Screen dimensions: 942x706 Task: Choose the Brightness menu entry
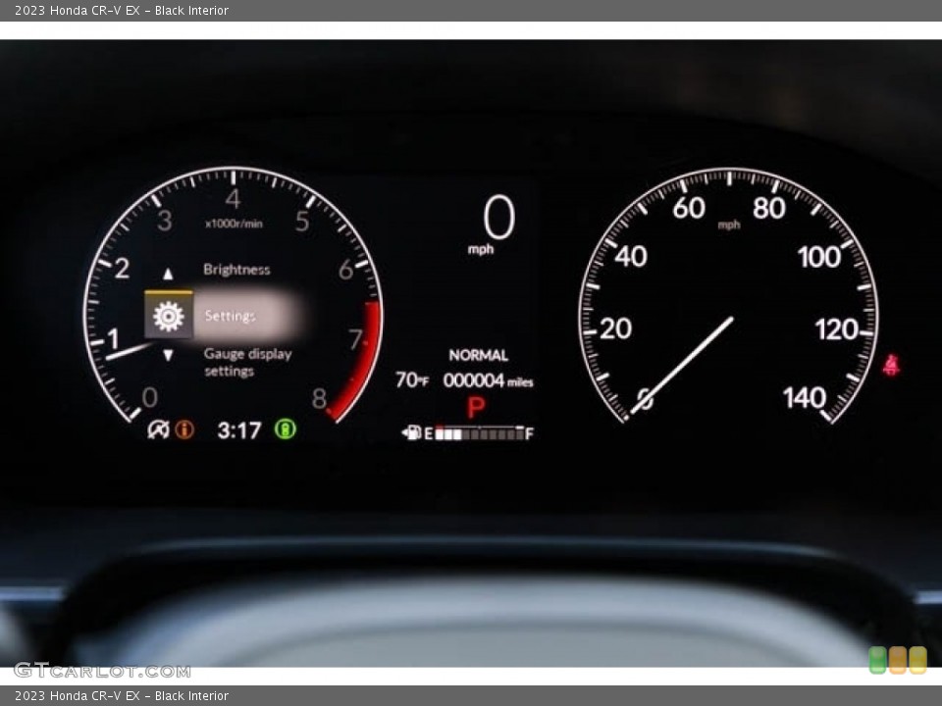(236, 270)
